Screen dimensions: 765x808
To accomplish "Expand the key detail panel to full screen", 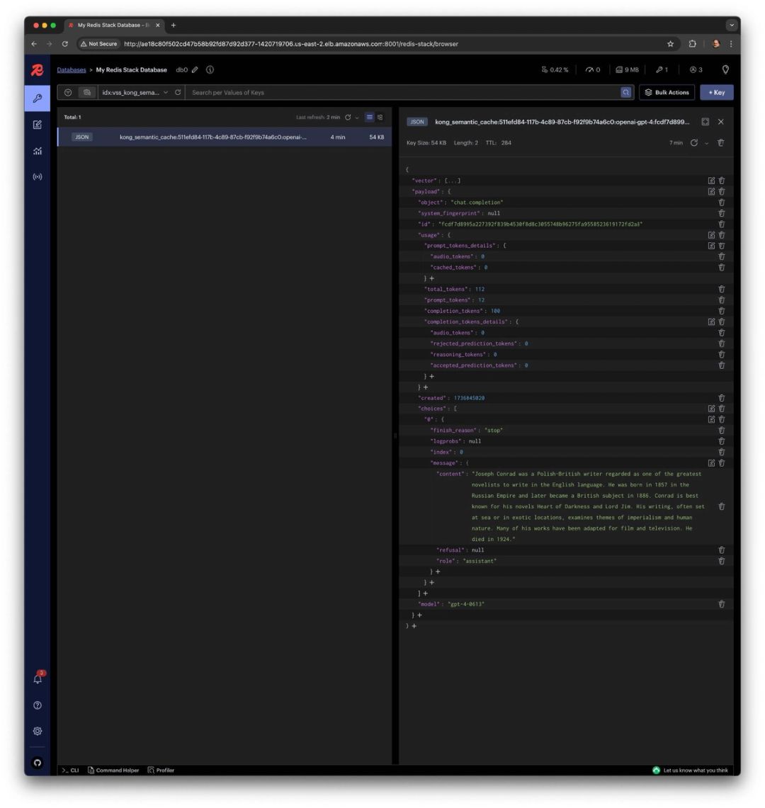I will (x=705, y=122).
